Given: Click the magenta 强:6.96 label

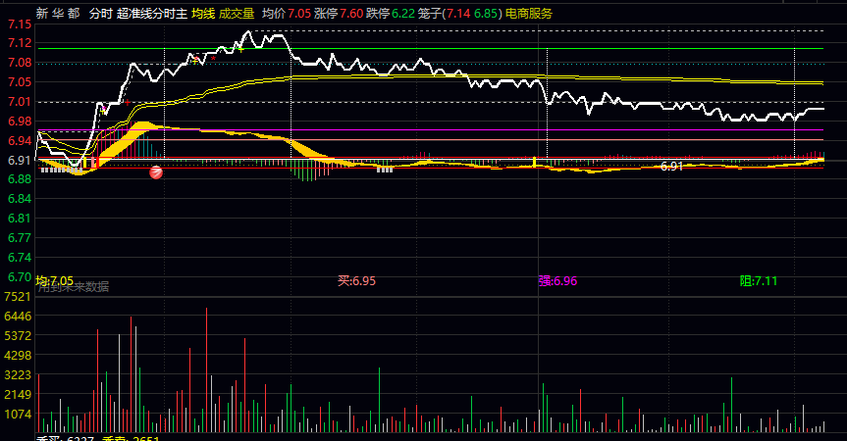Looking at the screenshot, I should click(557, 281).
